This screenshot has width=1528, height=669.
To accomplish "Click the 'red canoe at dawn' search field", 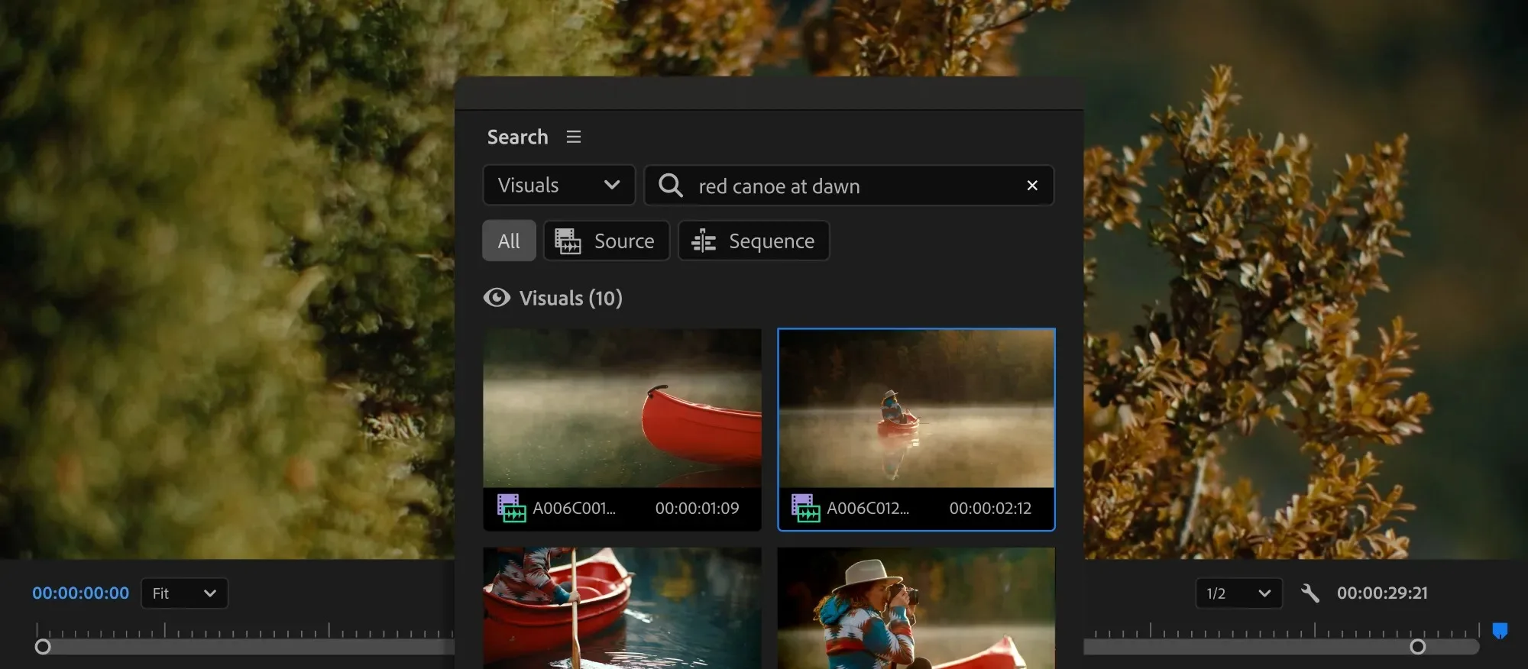I will point(849,185).
